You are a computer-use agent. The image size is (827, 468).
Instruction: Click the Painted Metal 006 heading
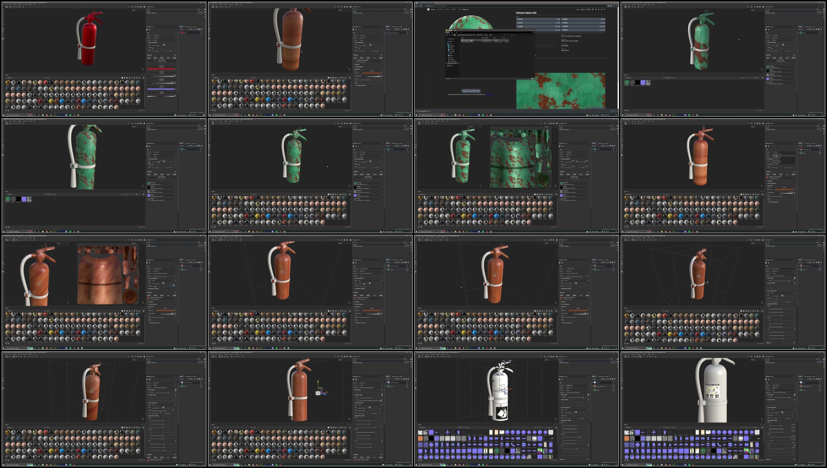tap(526, 13)
